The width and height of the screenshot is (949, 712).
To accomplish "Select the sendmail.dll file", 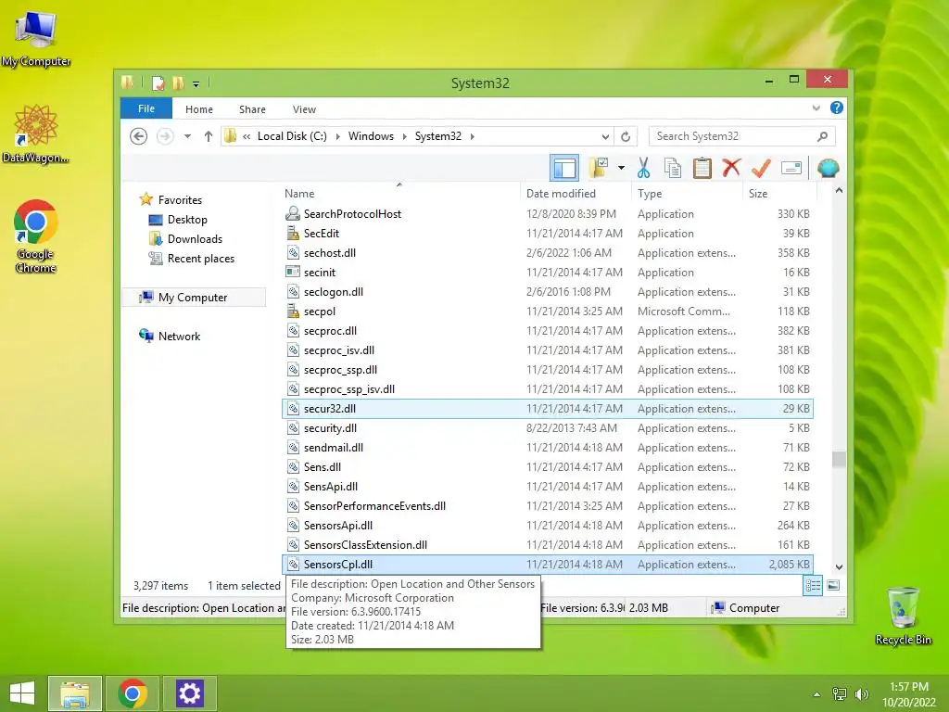I will pos(547,448).
